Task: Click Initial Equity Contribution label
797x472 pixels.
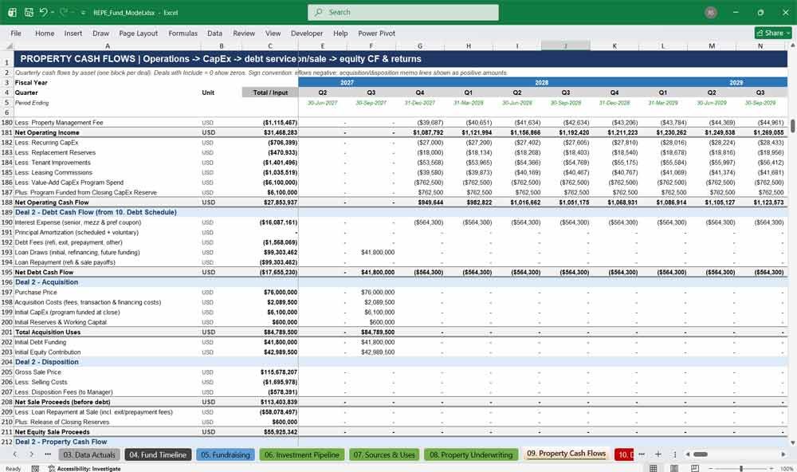Action: (x=48, y=352)
